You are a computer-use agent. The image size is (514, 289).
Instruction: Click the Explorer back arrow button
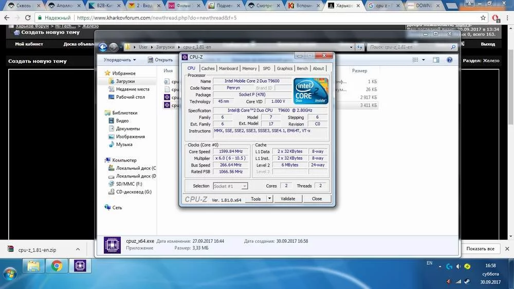click(x=103, y=47)
